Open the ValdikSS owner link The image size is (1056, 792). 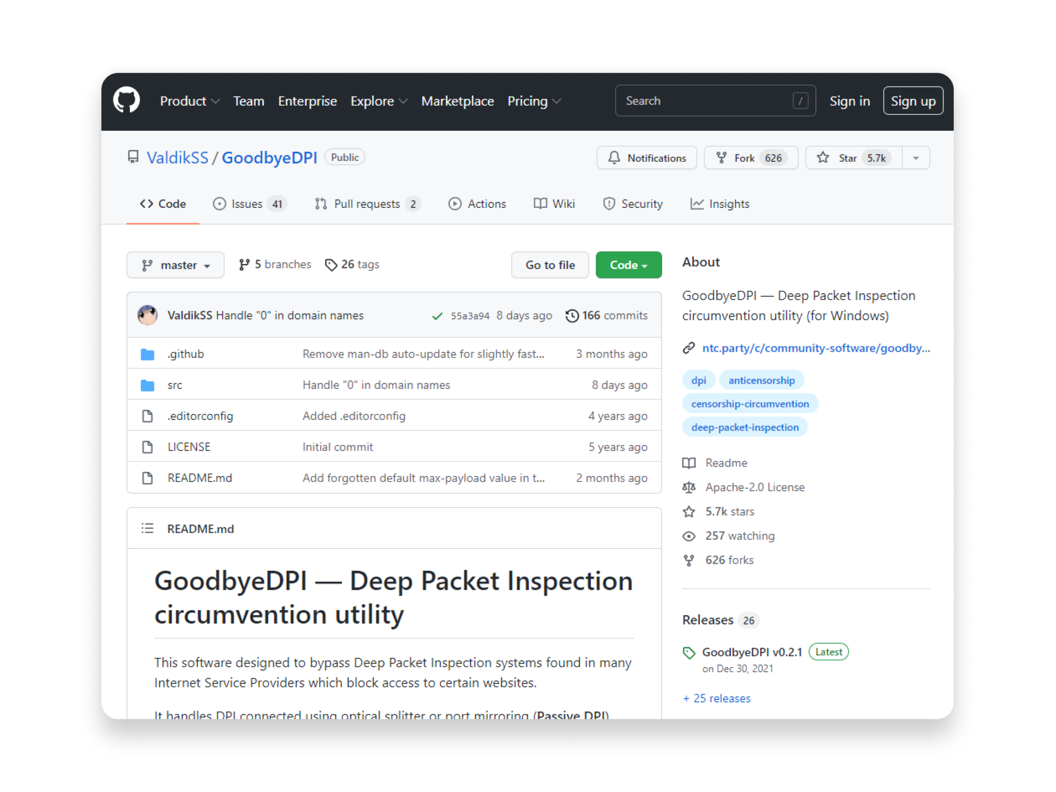[x=177, y=157]
